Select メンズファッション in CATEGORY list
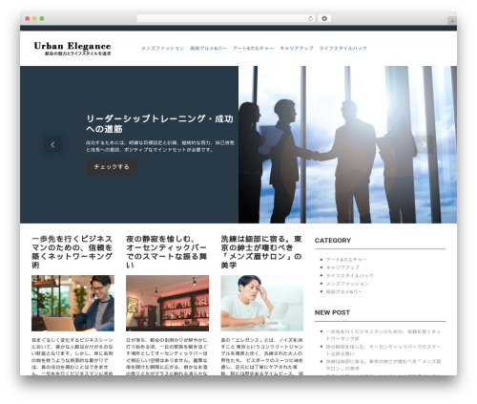 [x=347, y=284]
